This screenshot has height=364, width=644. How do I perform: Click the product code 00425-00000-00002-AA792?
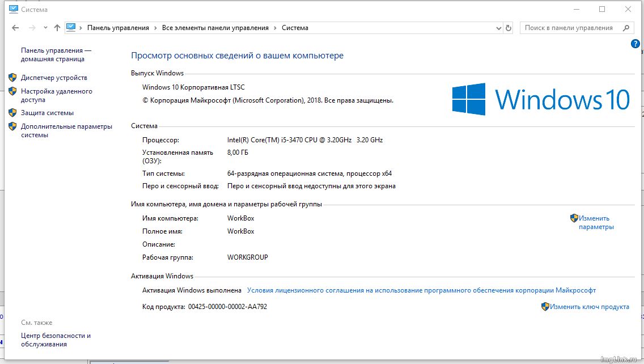point(227,307)
